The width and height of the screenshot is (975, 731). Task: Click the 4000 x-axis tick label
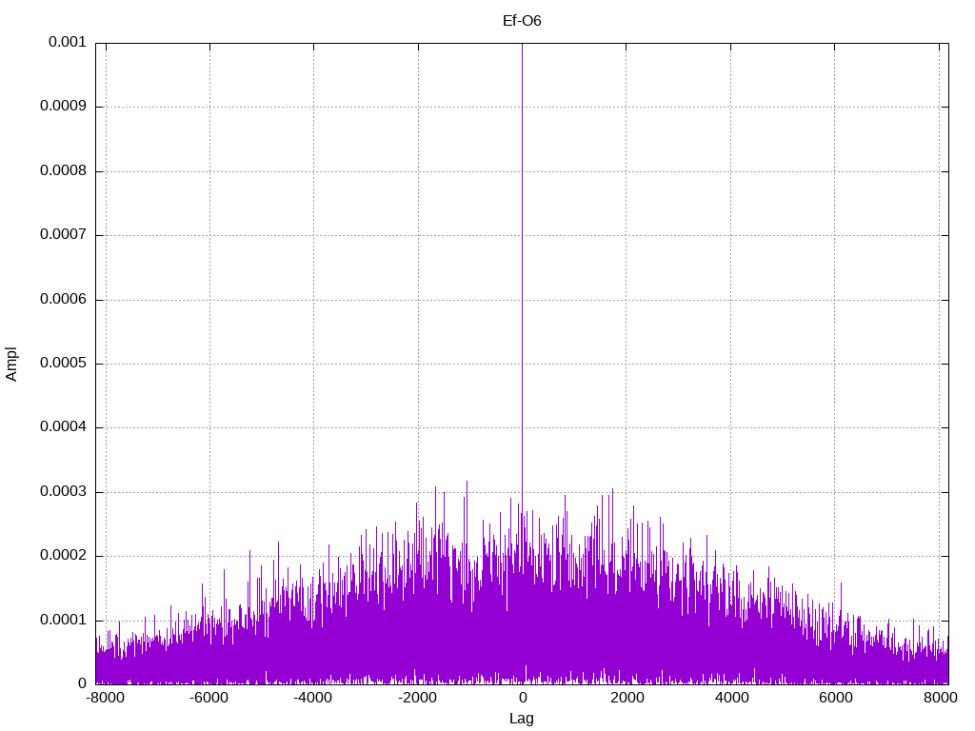pos(731,698)
